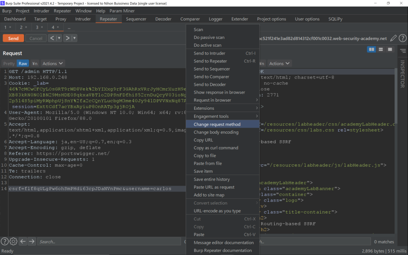Viewport: 408px width, 255px height.
Task: Close Repeater tab 4
Action: coord(58,27)
